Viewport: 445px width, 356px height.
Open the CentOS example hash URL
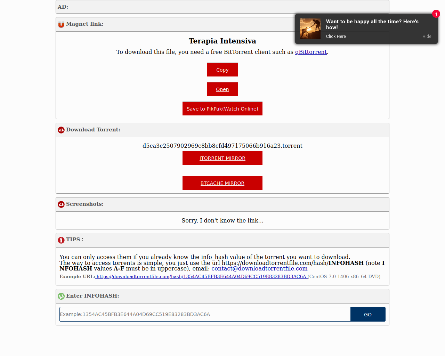click(x=201, y=276)
